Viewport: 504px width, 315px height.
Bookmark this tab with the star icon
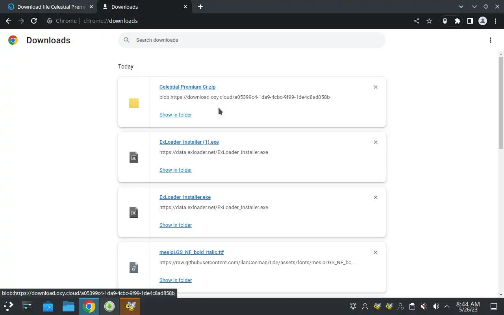click(429, 21)
